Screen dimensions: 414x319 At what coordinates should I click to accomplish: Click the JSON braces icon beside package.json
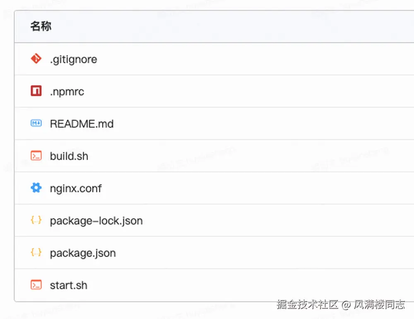coord(36,252)
